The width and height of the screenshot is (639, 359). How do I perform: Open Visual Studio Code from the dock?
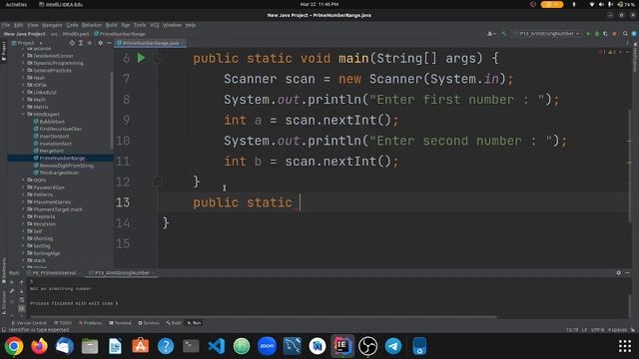point(216,346)
